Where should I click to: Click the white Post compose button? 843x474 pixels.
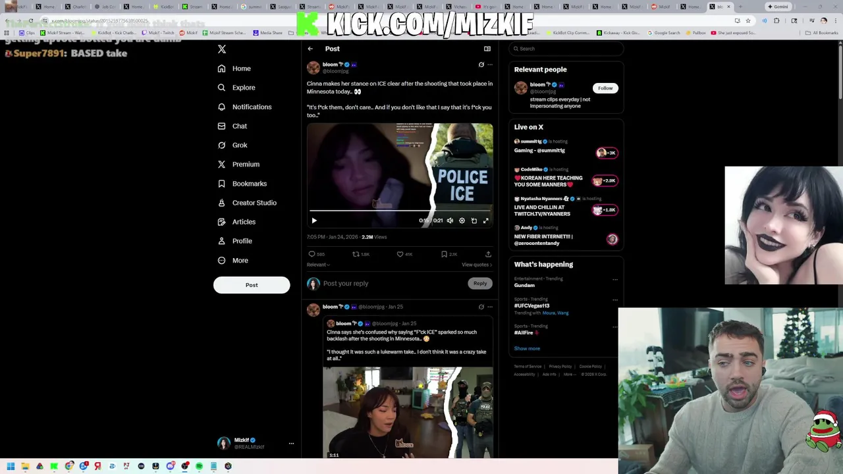252,285
